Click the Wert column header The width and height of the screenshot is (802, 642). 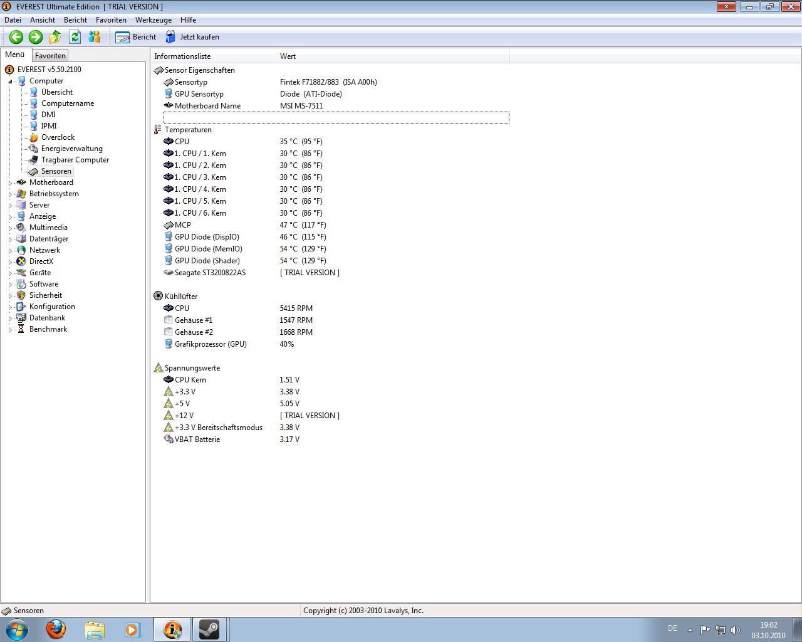[393, 56]
